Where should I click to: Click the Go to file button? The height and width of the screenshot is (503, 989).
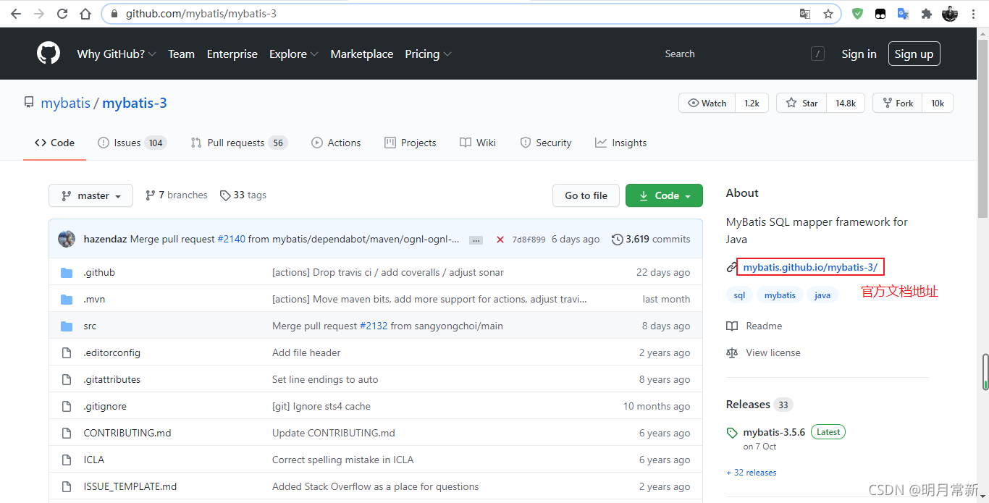[x=586, y=195]
